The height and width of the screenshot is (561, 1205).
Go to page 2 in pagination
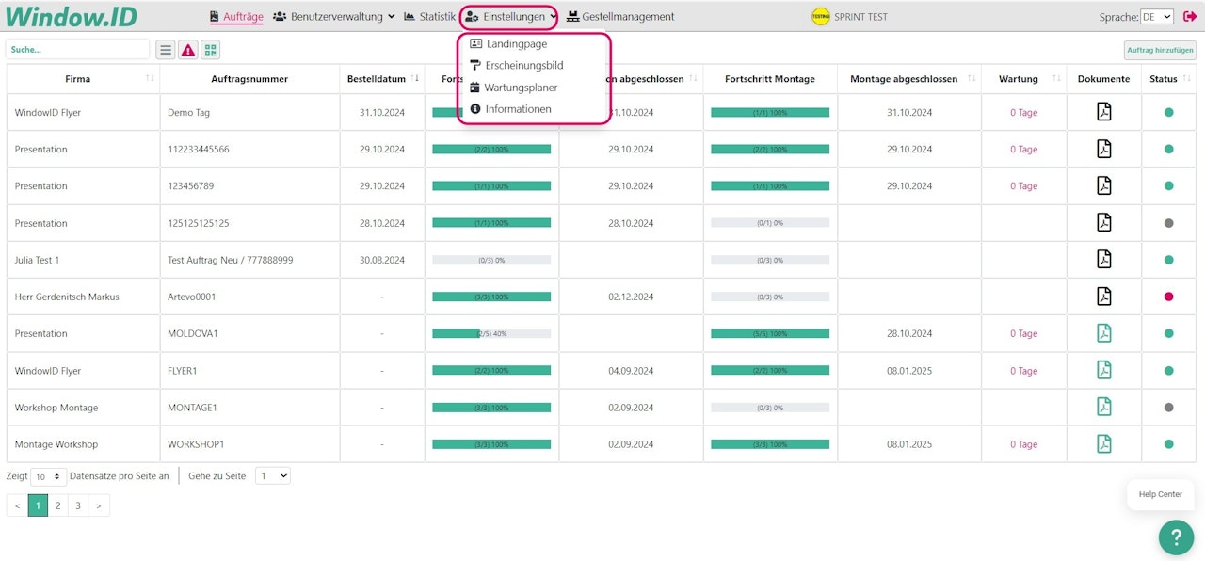(57, 505)
